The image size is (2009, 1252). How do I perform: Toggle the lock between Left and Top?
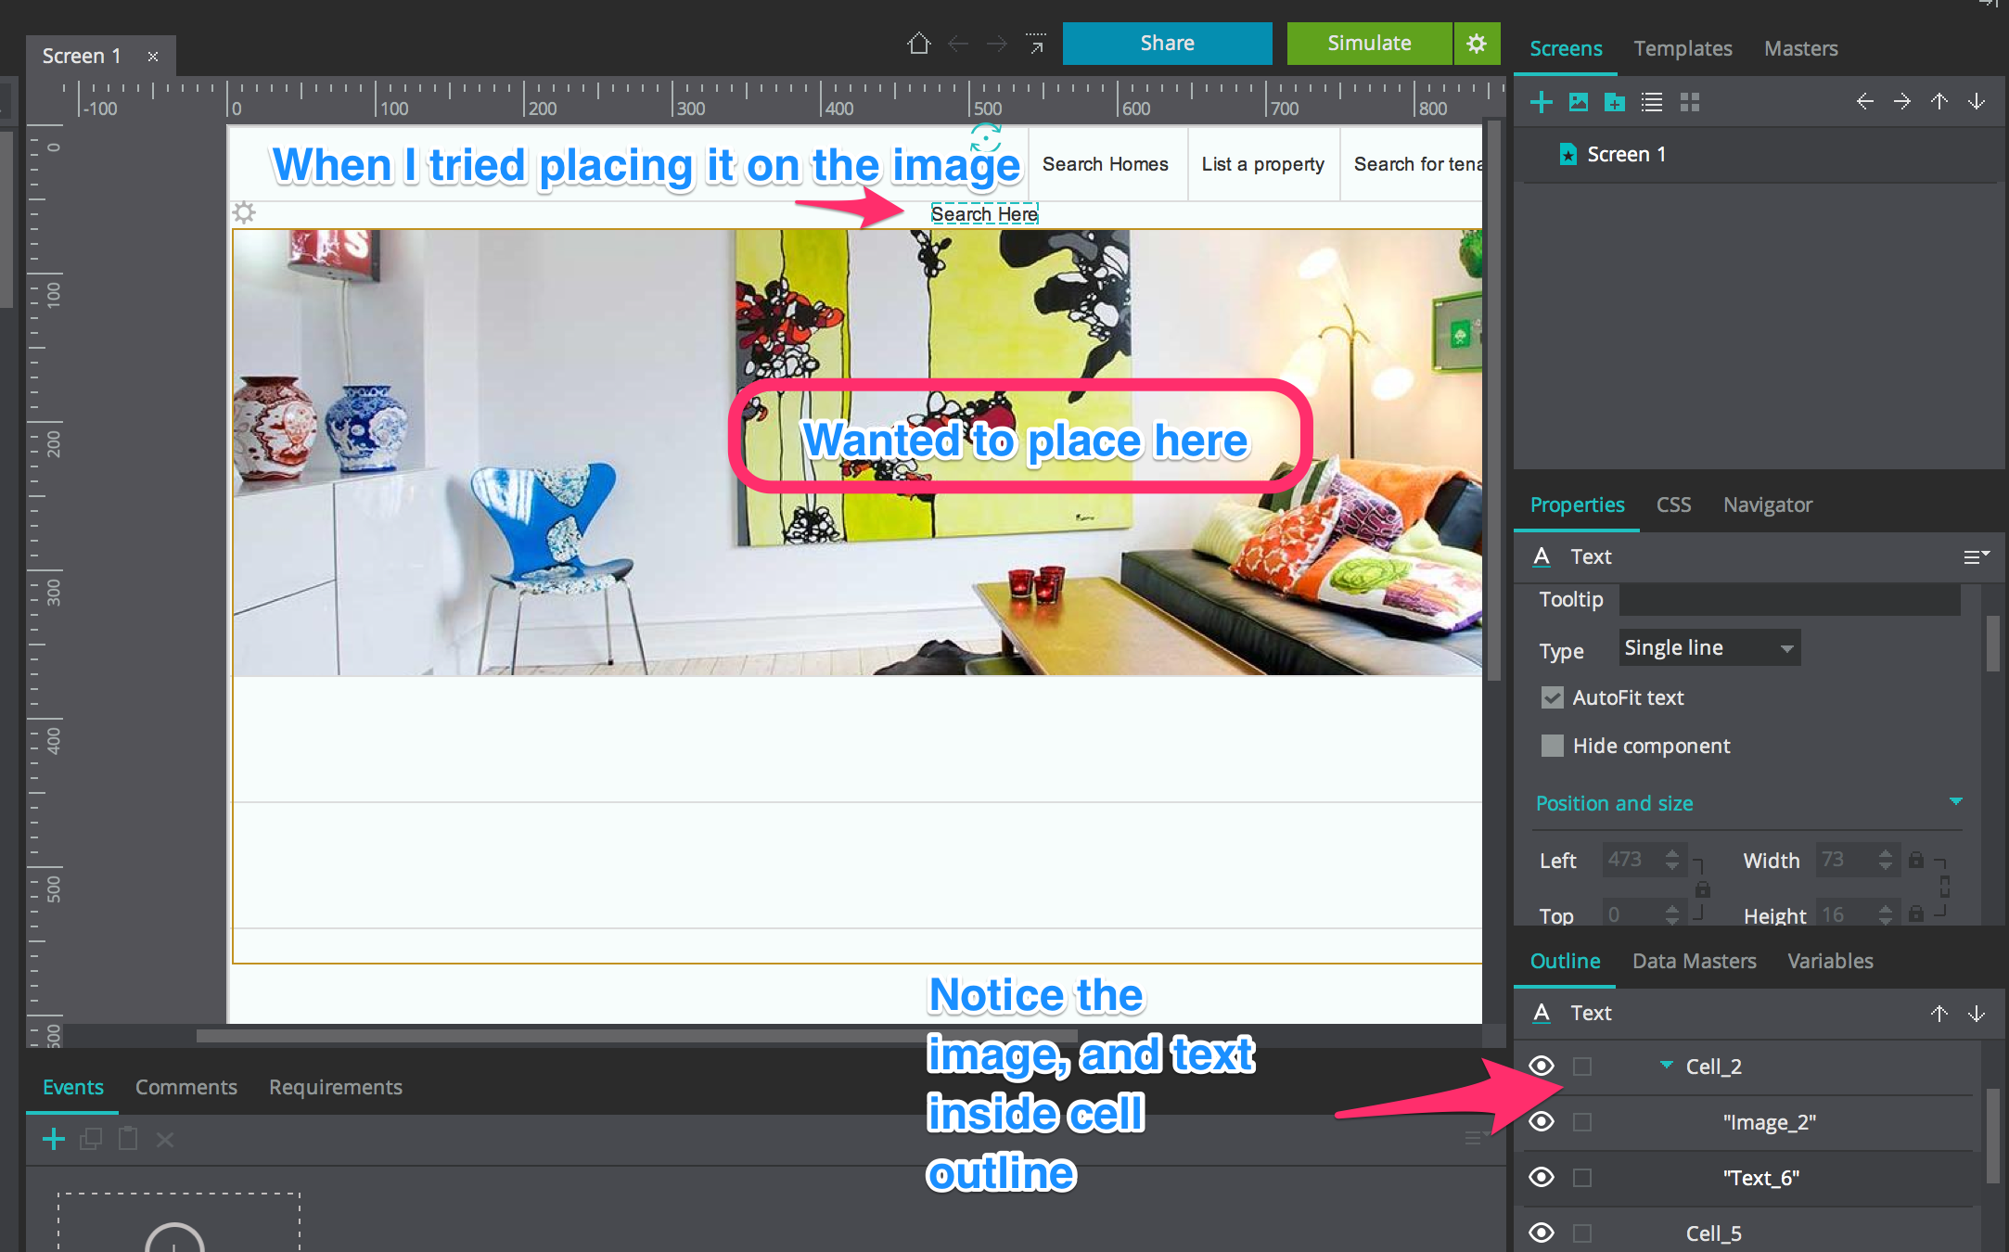pos(1703,888)
